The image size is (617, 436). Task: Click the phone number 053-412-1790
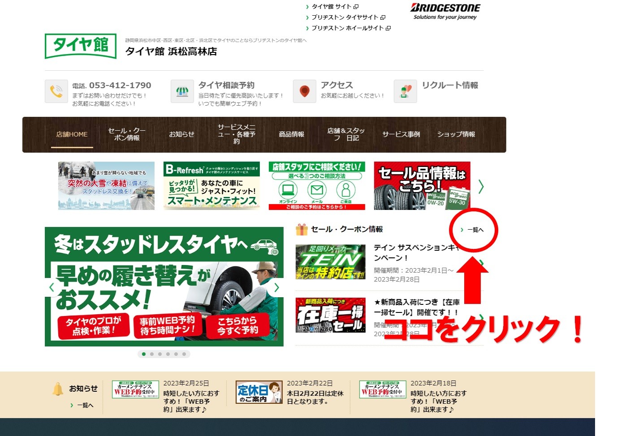tap(120, 85)
